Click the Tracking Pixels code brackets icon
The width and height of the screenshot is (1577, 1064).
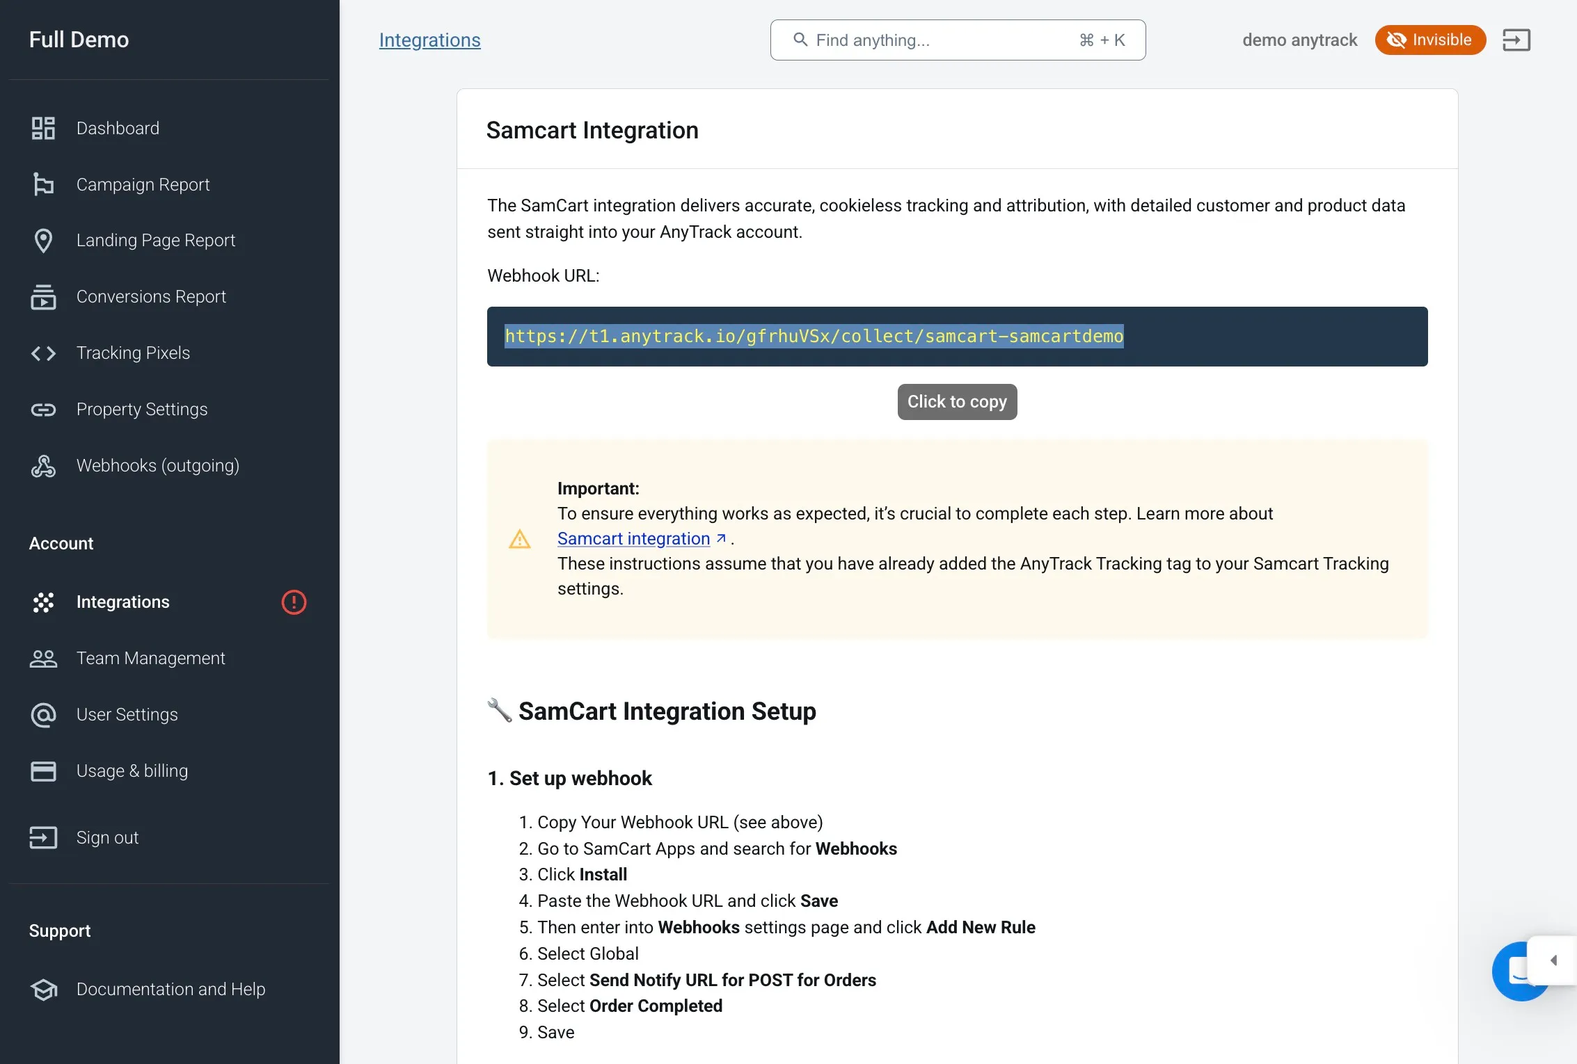coord(43,353)
